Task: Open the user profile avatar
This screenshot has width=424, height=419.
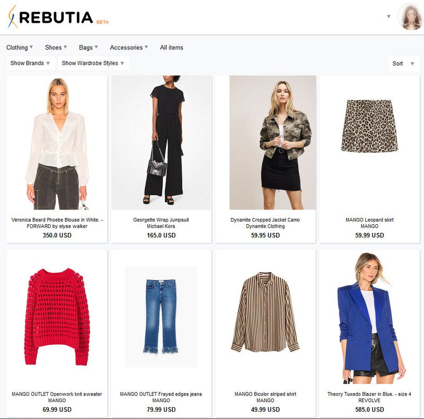Action: click(x=410, y=17)
